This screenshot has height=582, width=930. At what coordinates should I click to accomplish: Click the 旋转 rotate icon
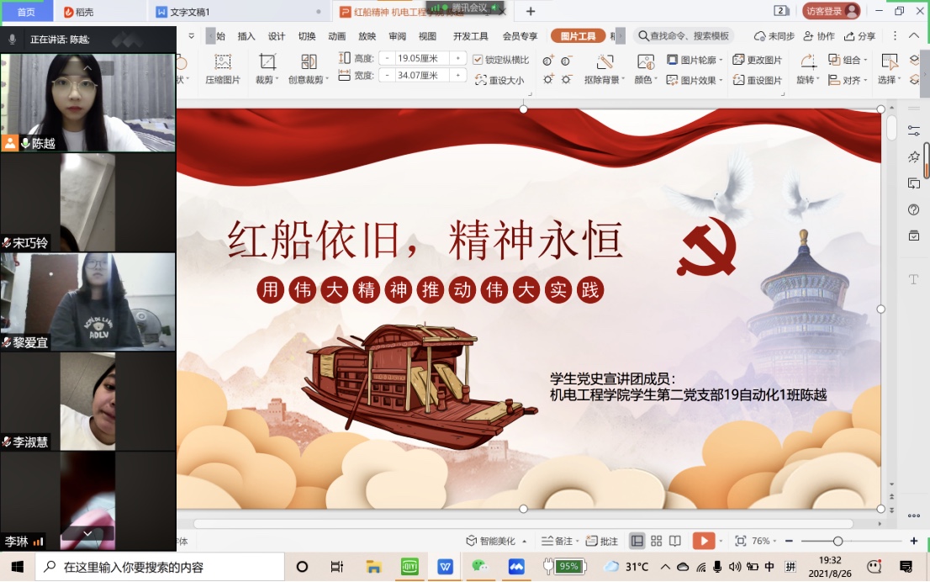[x=807, y=62]
